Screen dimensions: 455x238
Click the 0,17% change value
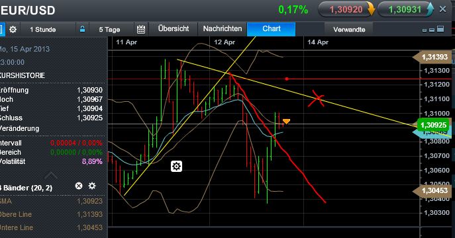point(293,10)
